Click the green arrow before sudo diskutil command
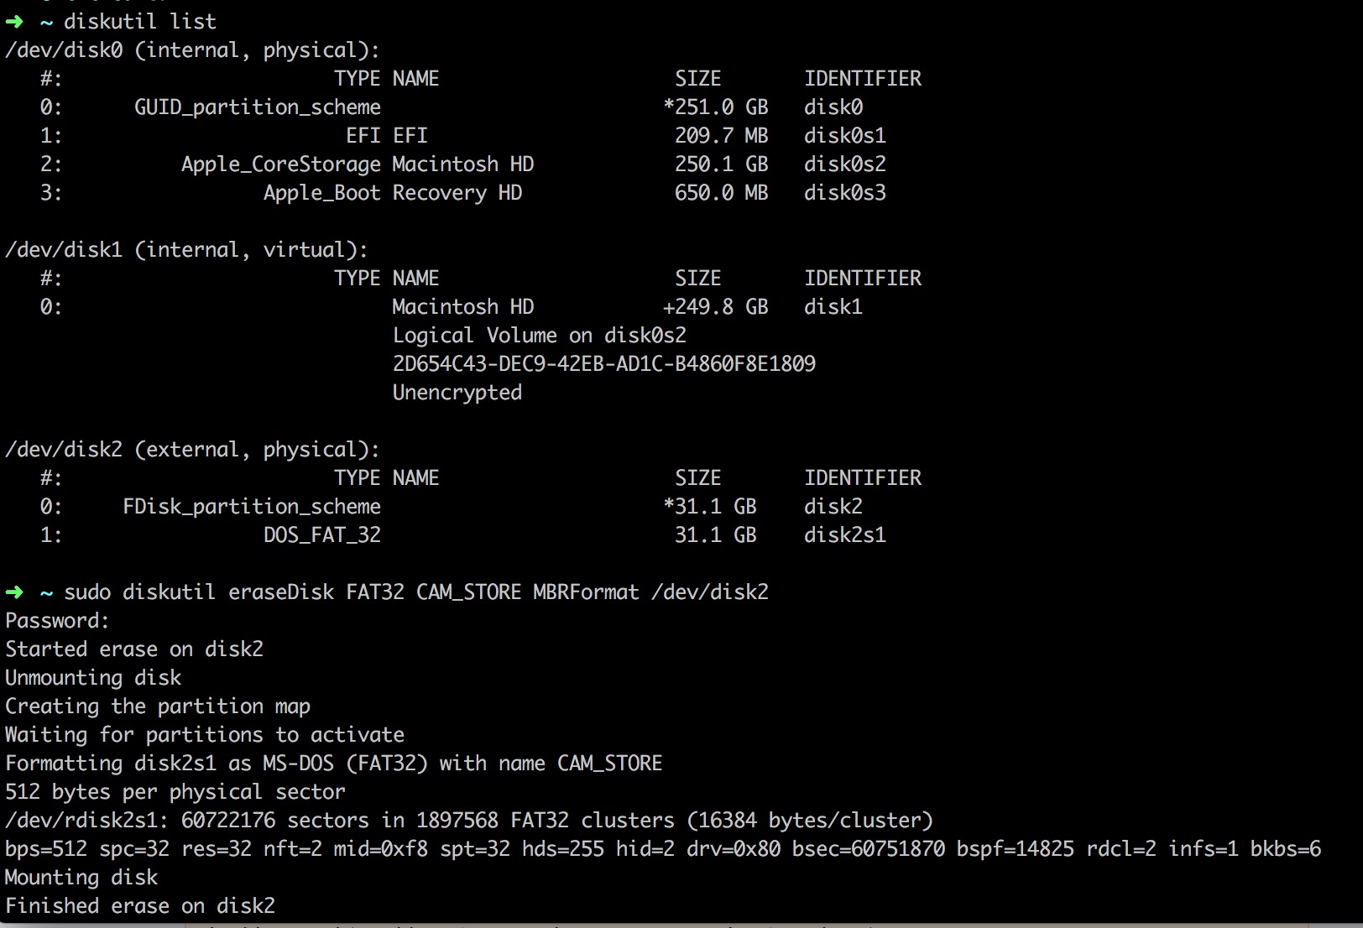The width and height of the screenshot is (1363, 928). [14, 592]
